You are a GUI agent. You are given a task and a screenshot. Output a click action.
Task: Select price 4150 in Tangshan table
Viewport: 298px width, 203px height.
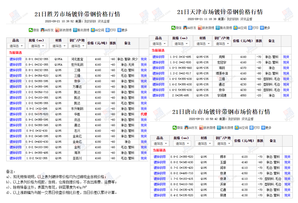[245, 173]
